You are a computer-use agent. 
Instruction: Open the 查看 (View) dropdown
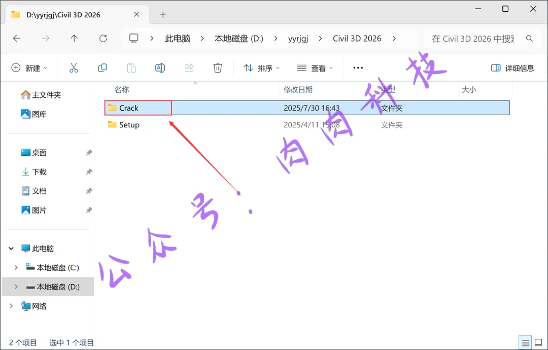coord(315,68)
